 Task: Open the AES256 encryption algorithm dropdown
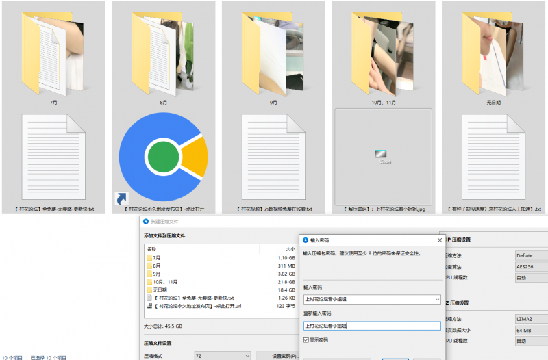pyautogui.click(x=532, y=267)
